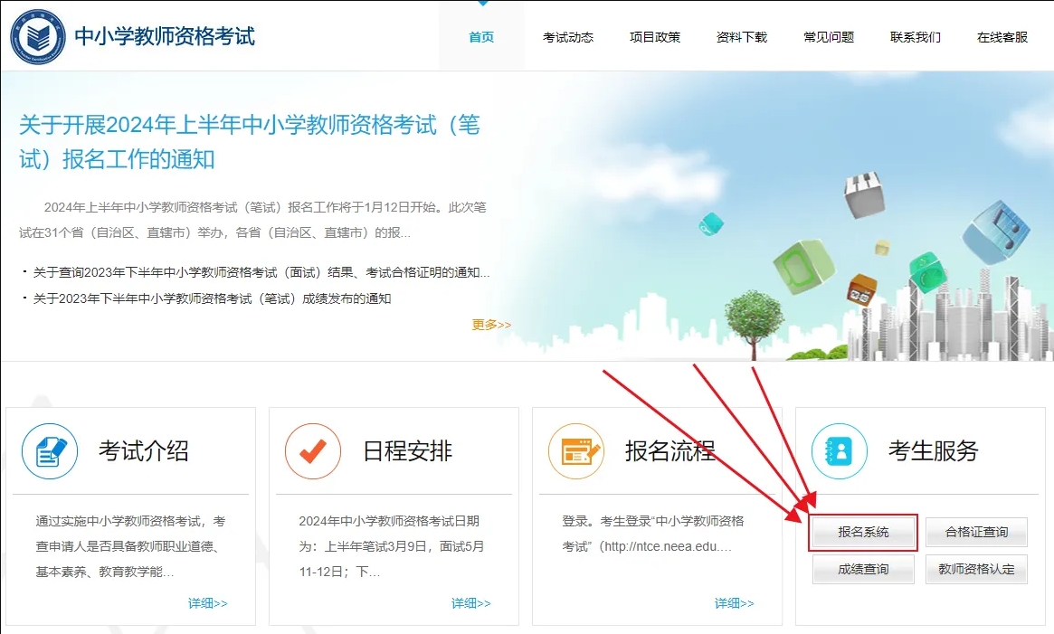1054x634 pixels.
Task: Go to 项目政策 in navigation
Action: 655,37
